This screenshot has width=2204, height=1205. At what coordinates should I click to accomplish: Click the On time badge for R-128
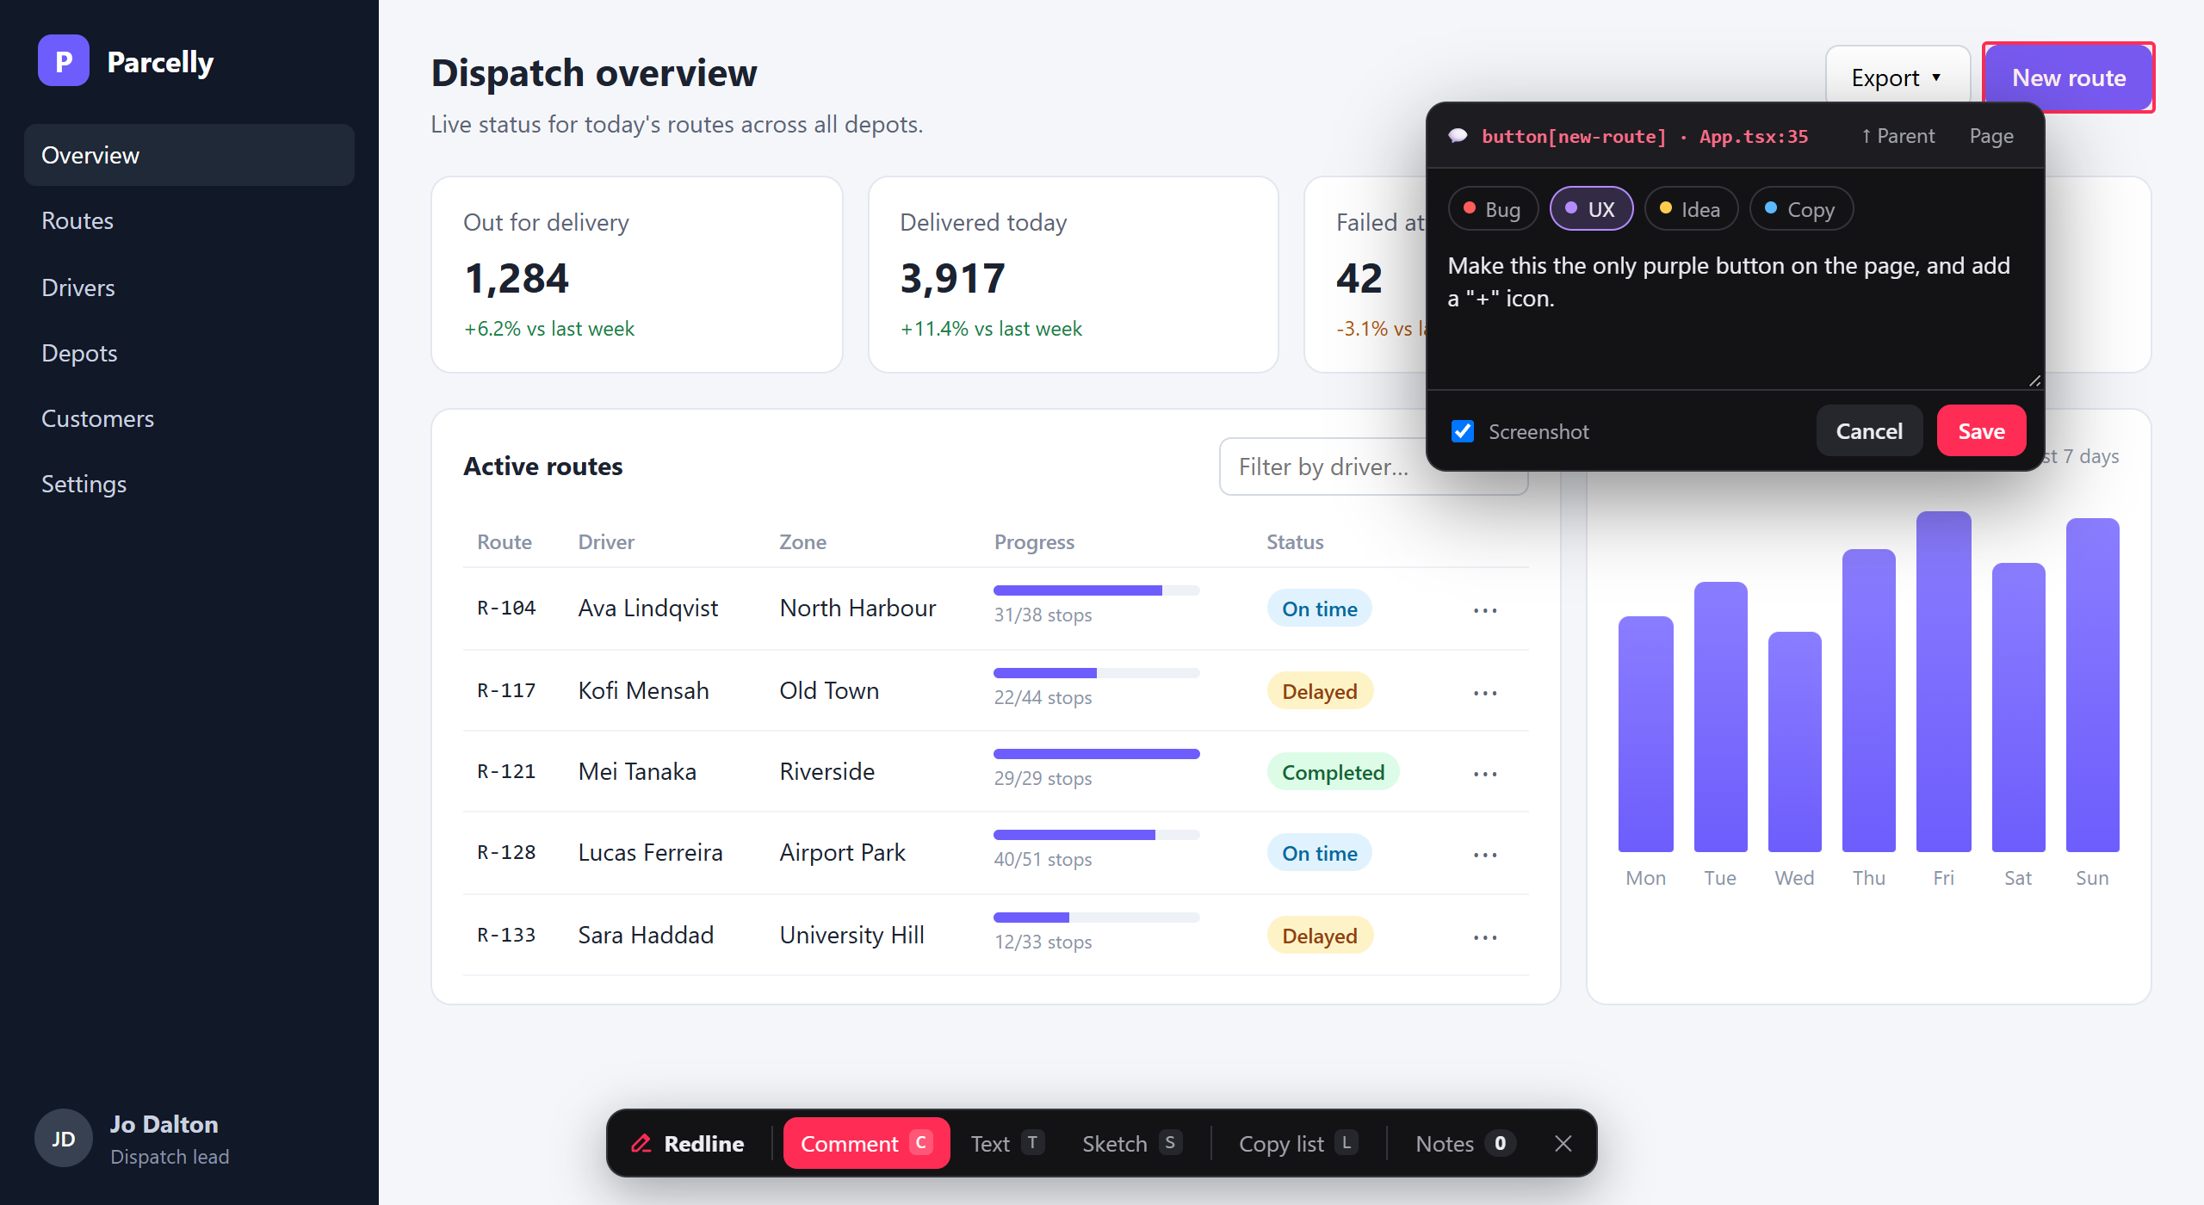tap(1319, 853)
